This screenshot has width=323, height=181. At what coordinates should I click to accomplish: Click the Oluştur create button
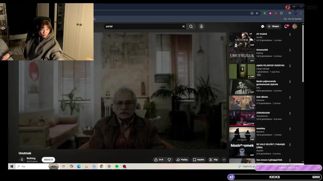[273, 26]
